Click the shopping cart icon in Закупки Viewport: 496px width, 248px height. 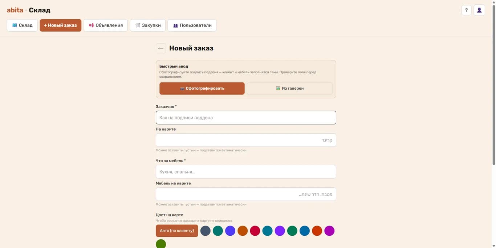click(x=138, y=25)
